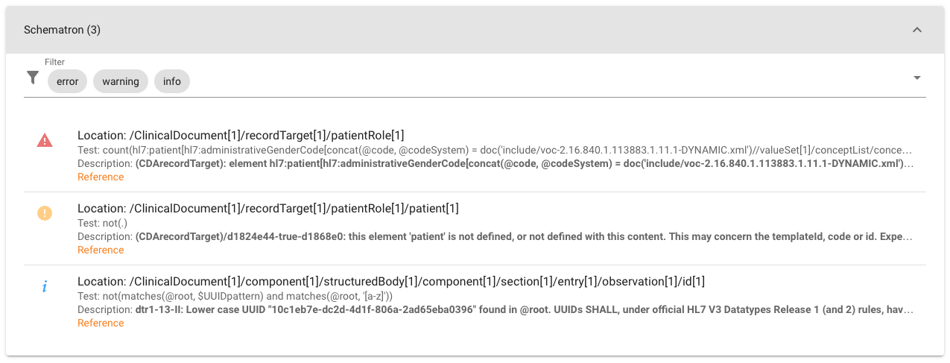Select the patientRole[1] location error row
The image size is (950, 363).
241,135
